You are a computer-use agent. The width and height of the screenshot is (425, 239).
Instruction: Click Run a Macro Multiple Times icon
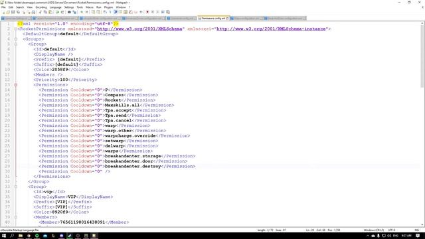point(163,12)
